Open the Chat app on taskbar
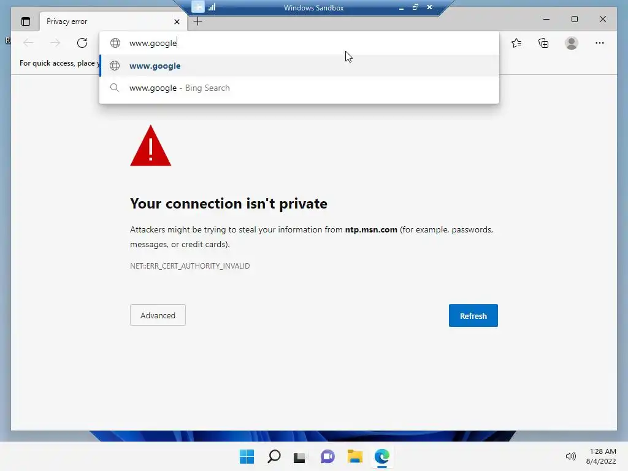 click(327, 456)
